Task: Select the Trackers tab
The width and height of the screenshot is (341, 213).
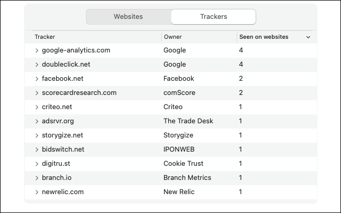Action: coord(213,17)
